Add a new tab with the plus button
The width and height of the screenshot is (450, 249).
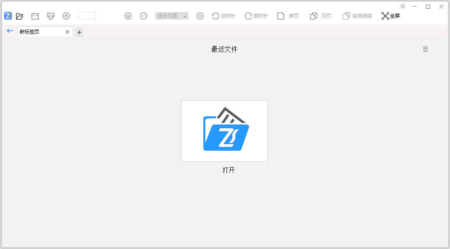79,32
